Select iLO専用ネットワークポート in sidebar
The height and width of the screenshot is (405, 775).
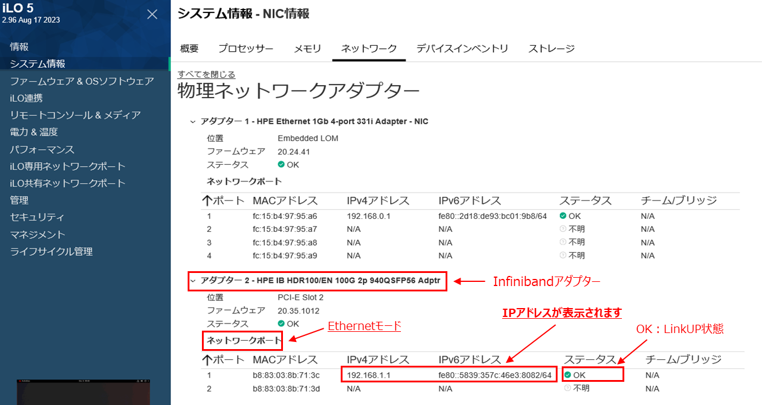67,167
